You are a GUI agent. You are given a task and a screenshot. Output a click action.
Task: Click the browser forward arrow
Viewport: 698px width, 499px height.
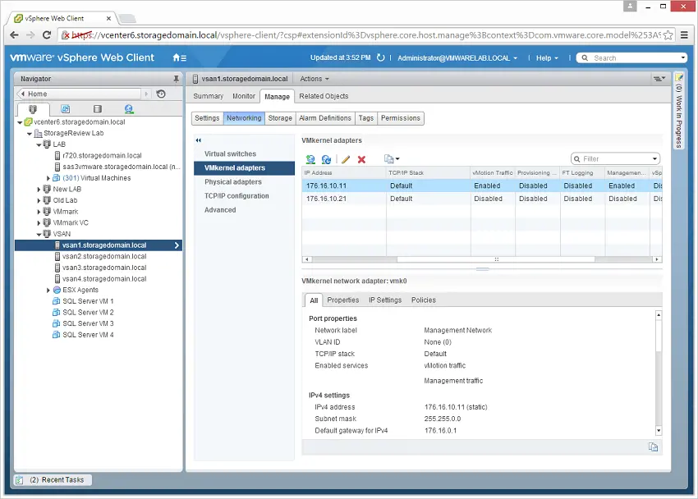[x=30, y=35]
